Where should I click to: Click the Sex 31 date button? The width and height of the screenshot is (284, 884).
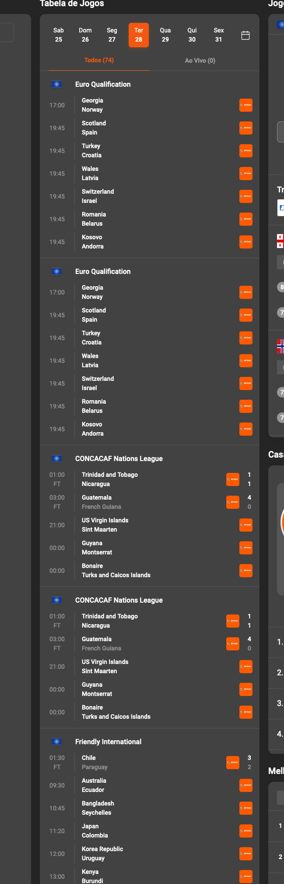pyautogui.click(x=218, y=35)
